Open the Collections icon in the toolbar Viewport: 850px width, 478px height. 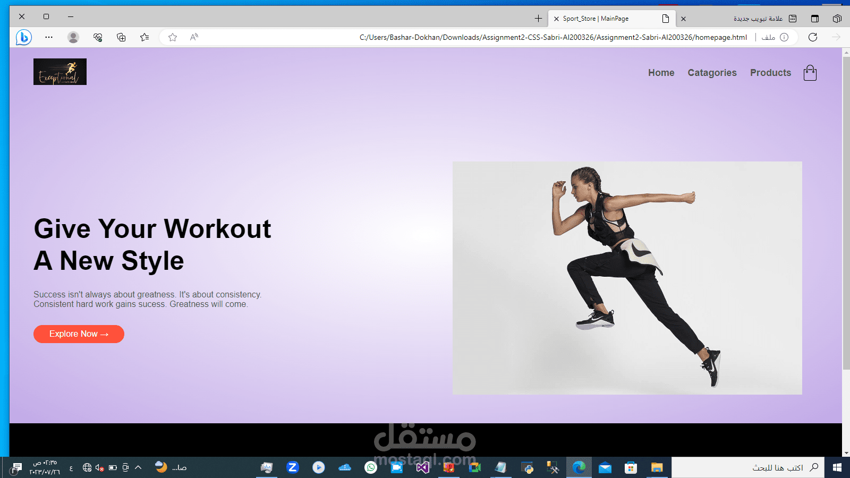coord(121,37)
